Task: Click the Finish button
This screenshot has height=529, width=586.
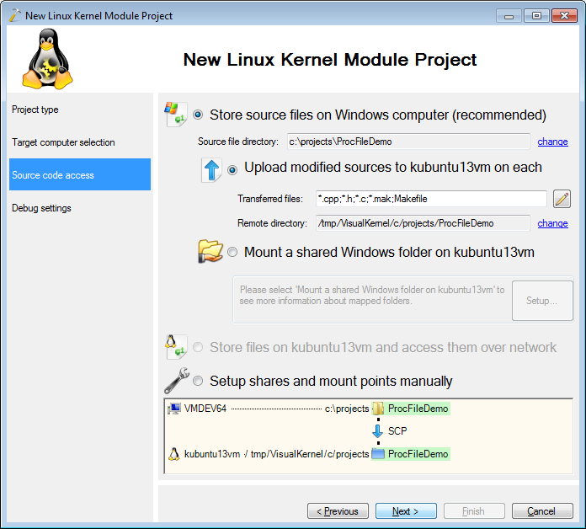Action: (x=474, y=510)
